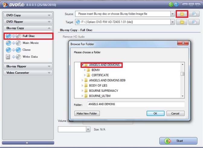Screen dimensions: 203x148
Task: Select the ANGELS AND DEMONS folder row
Action: click(x=102, y=65)
